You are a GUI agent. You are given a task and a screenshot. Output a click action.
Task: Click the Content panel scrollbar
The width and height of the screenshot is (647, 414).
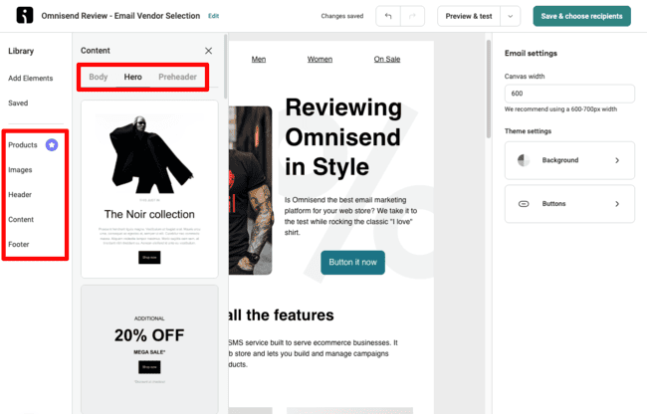225,67
